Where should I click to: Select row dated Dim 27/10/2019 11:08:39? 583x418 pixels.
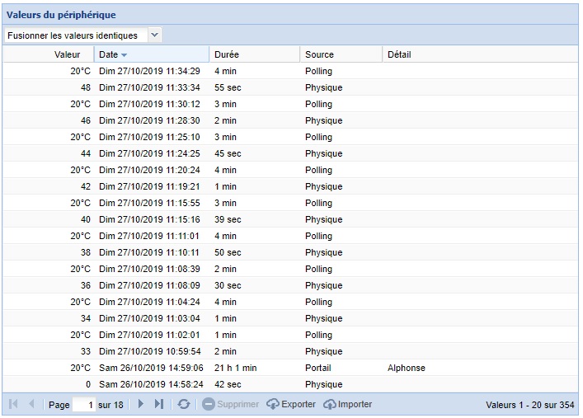pos(290,269)
